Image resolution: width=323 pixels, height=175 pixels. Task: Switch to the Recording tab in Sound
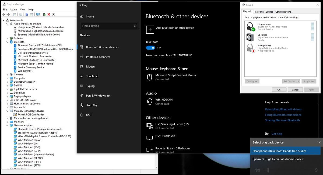pos(258,12)
